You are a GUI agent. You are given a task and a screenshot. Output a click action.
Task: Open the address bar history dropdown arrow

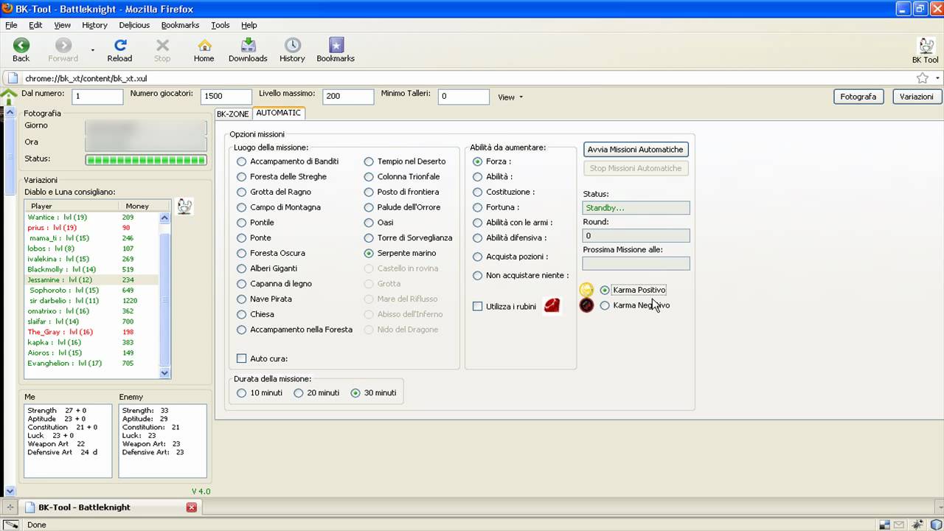(x=937, y=78)
